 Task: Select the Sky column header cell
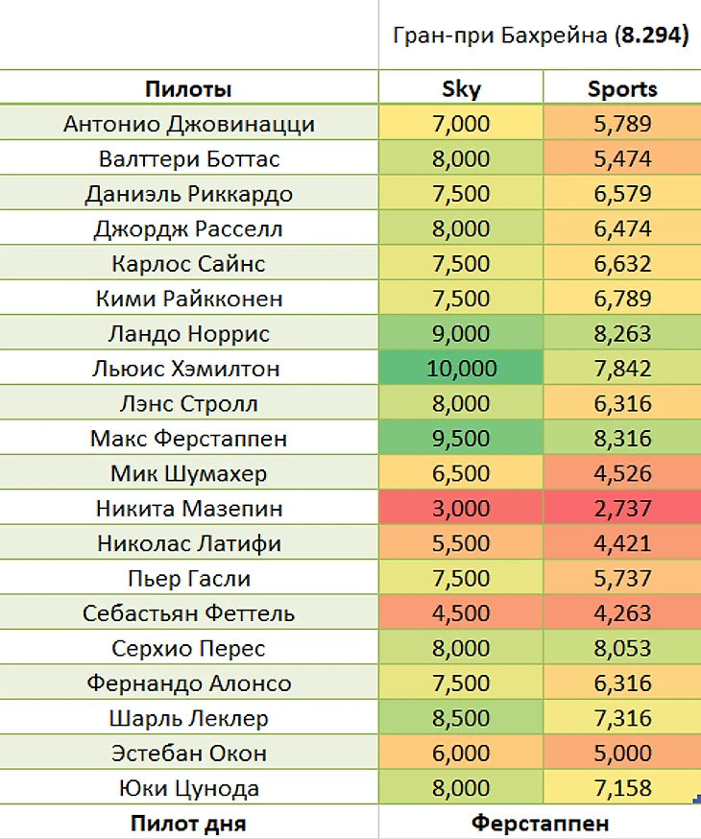click(461, 87)
